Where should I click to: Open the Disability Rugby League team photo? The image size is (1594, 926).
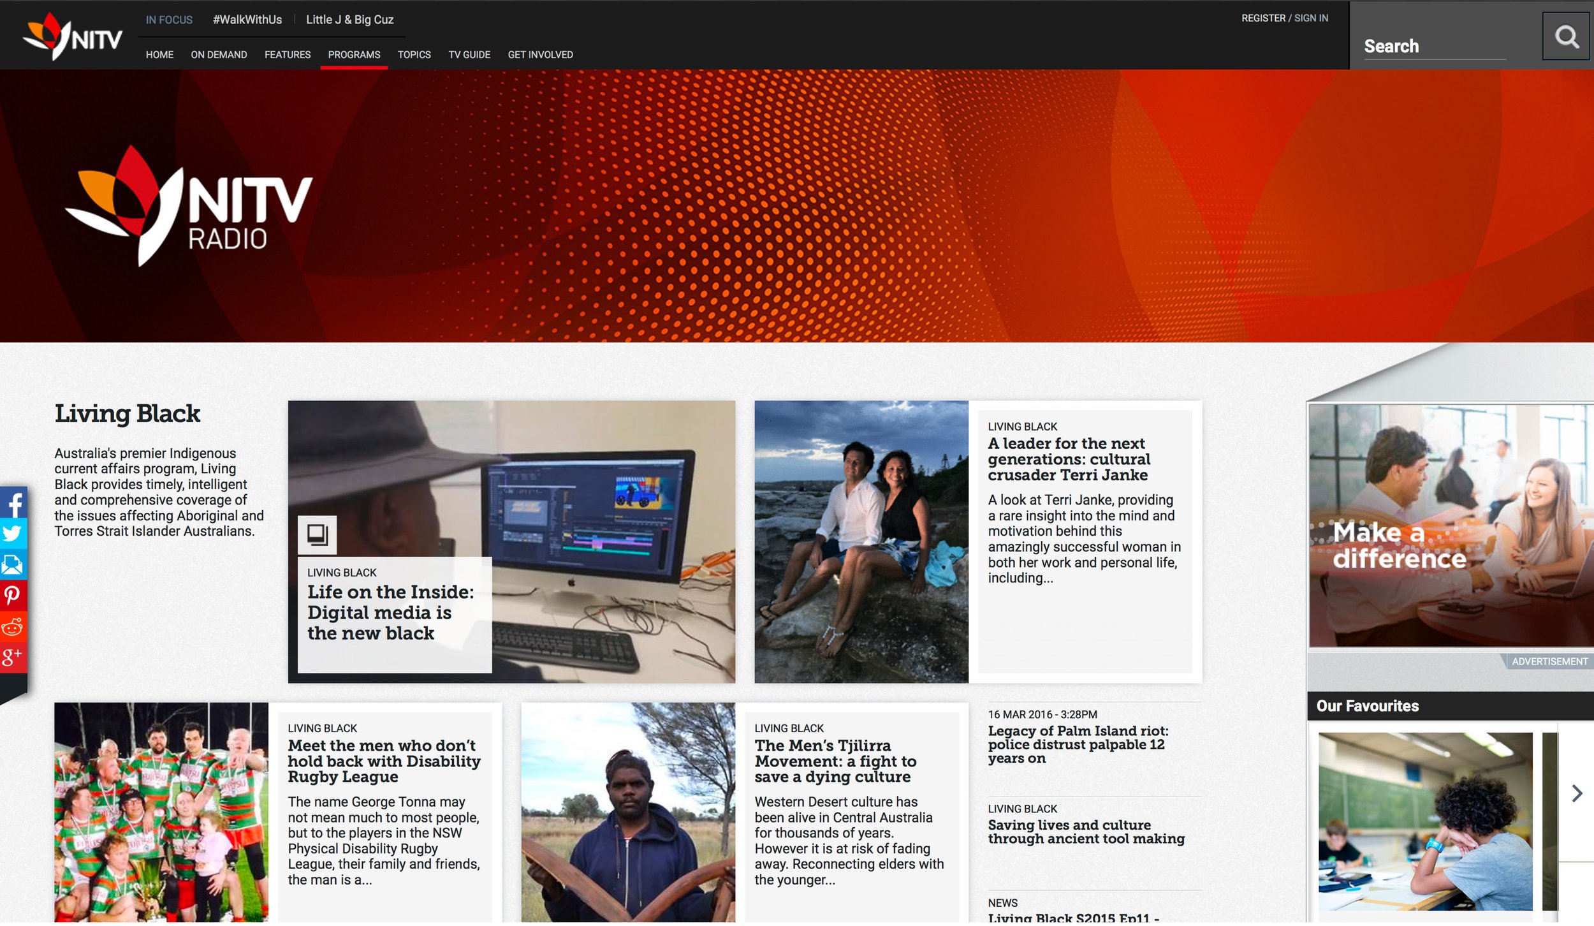[x=161, y=812]
